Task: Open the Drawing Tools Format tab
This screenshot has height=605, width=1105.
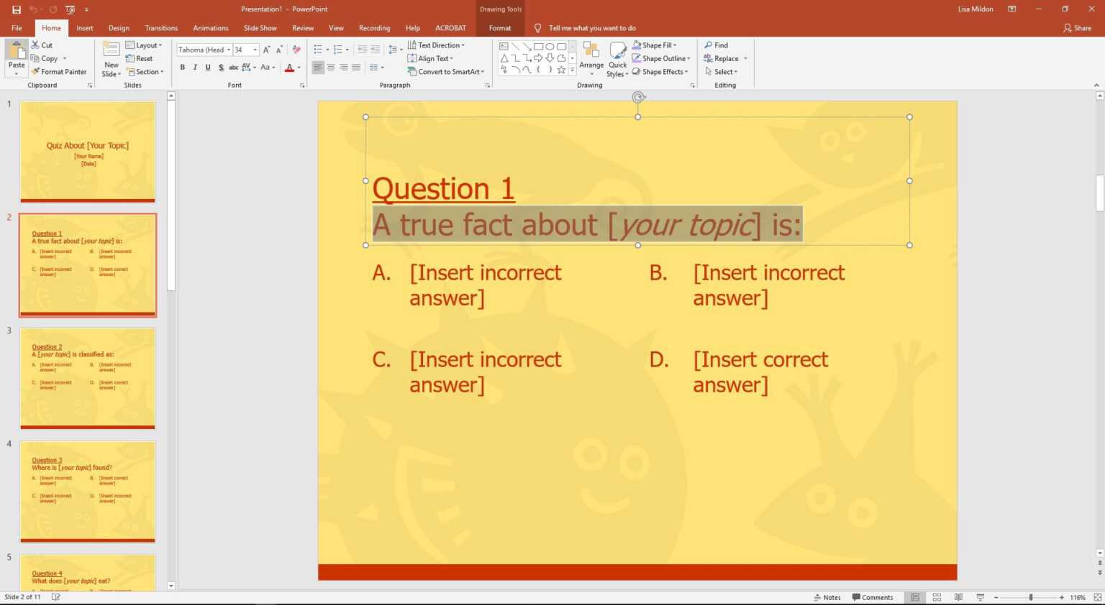Action: tap(500, 27)
